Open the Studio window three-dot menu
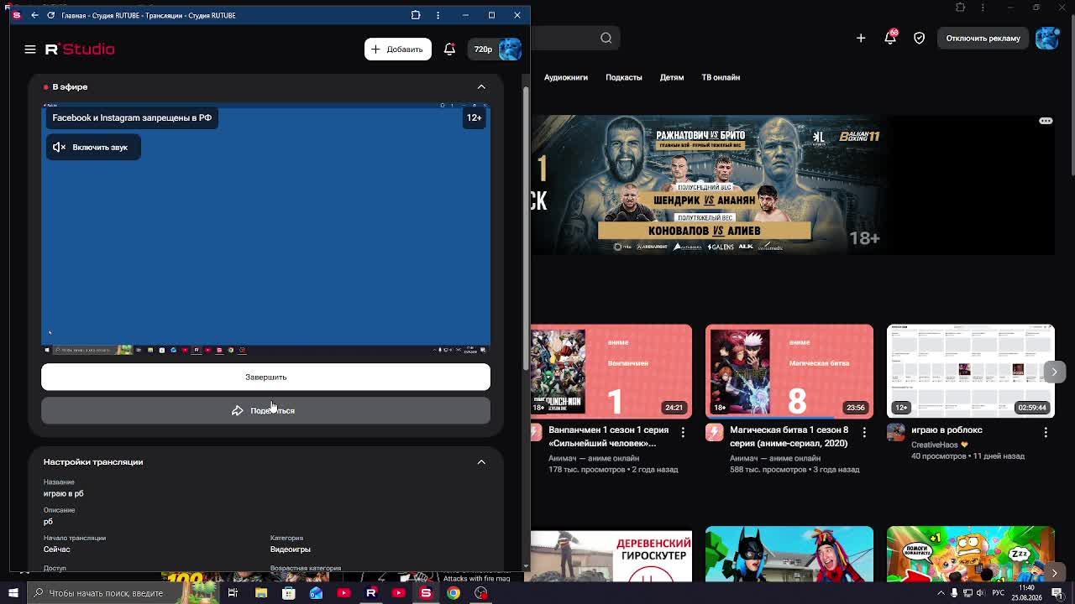Viewport: 1075px width, 604px height. (438, 15)
